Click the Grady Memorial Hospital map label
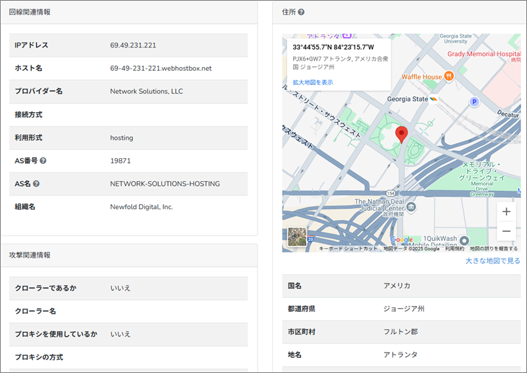527x373 pixels. tap(484, 54)
